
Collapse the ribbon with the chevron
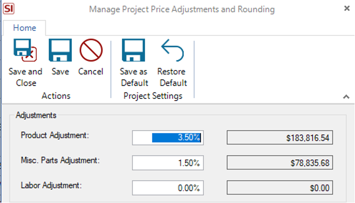(x=346, y=97)
